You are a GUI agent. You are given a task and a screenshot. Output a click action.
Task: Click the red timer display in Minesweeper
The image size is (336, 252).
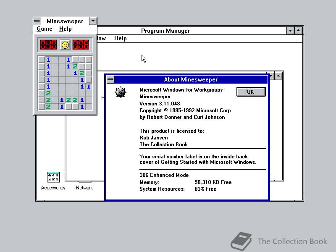pos(81,45)
